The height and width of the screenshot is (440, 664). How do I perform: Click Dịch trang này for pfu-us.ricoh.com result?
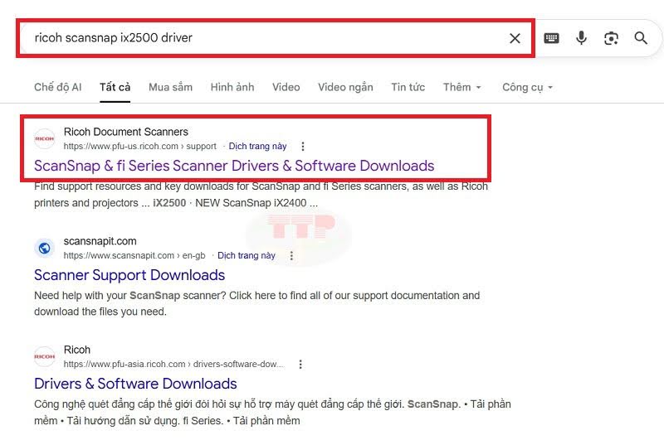(257, 146)
